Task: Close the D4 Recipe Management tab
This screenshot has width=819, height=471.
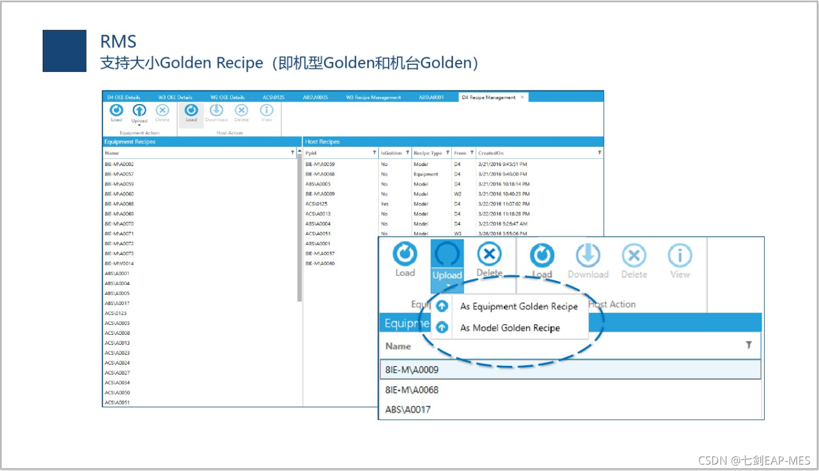Action: point(523,97)
